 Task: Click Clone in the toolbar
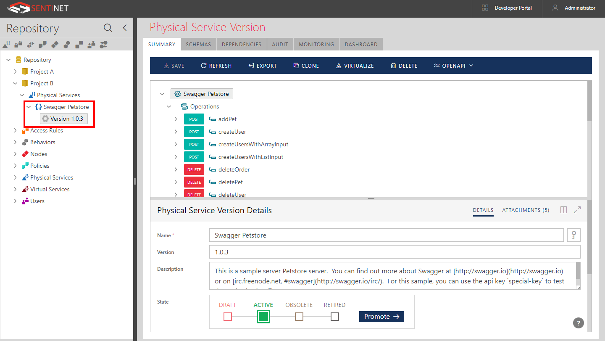(306, 66)
